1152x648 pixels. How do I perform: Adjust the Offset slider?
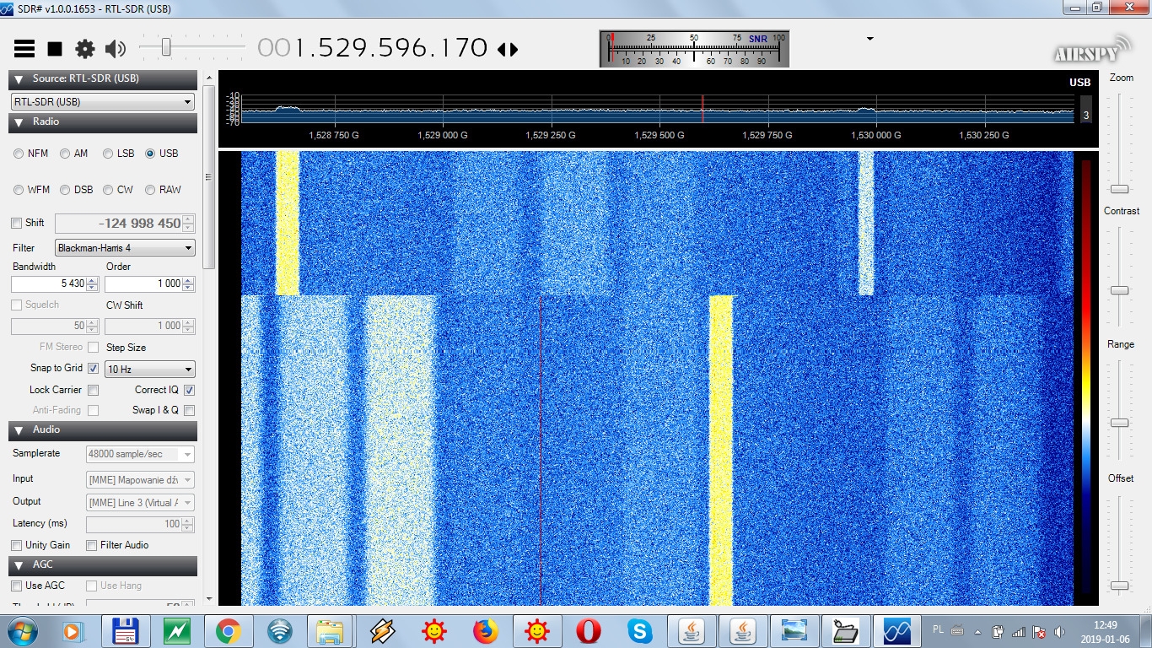(x=1119, y=585)
